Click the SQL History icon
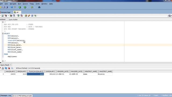The height and width of the screenshot is (97, 172). [32, 16]
